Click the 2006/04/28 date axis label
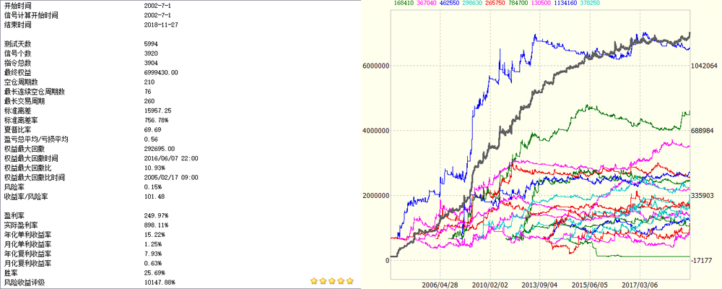Screen dimensions: 722x289 441,285
